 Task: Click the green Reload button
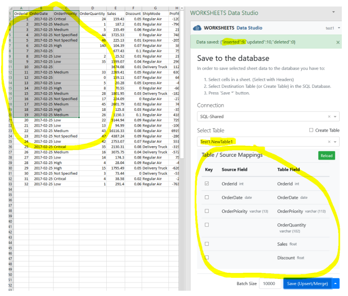tap(327, 156)
